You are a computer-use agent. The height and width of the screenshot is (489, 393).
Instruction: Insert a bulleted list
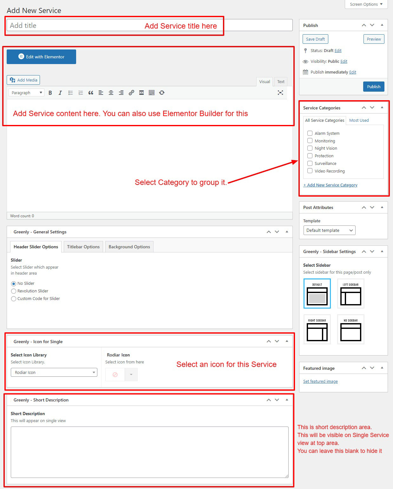pos(70,93)
